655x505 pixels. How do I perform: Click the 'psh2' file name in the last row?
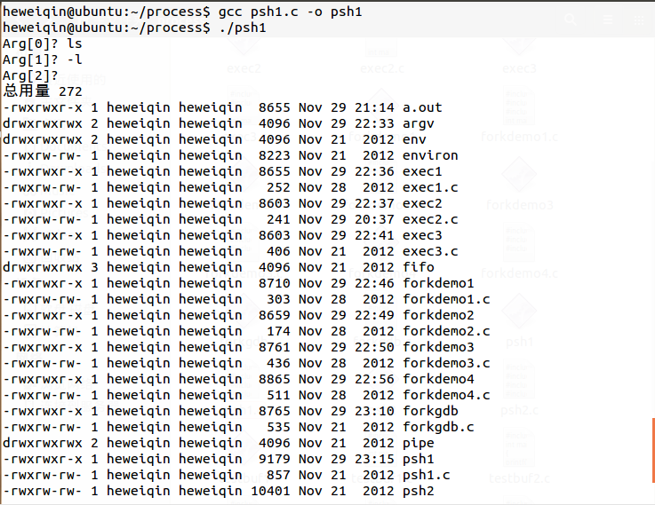pyautogui.click(x=418, y=491)
